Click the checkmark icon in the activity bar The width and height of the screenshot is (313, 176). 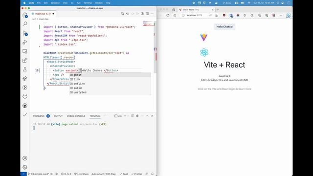tap(25, 115)
